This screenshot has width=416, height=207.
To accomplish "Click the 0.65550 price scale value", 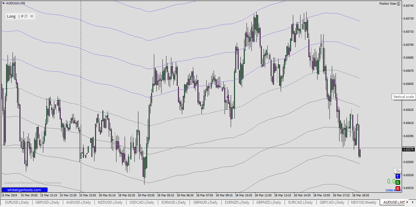I will (408, 175).
